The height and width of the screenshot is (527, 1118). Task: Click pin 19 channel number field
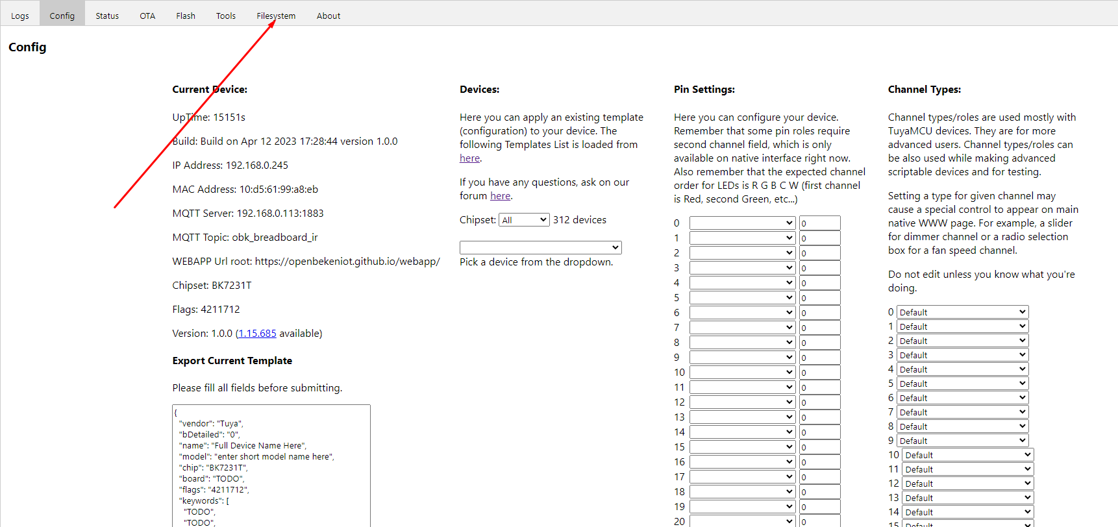[x=819, y=507]
